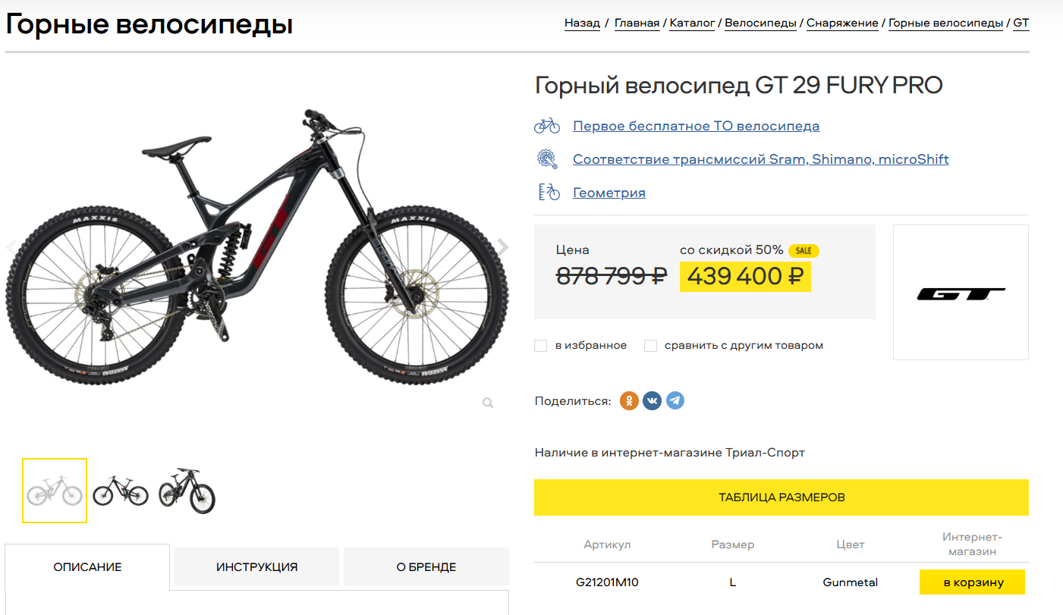The width and height of the screenshot is (1063, 615).
Task: Click the drivetrain gear icon
Action: 547,159
